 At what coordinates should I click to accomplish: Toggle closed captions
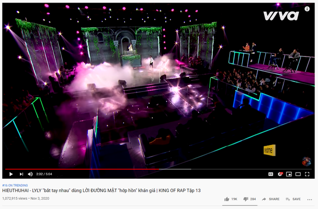pyautogui.click(x=270, y=174)
